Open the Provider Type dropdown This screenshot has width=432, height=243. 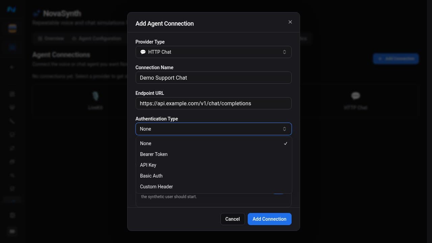213,52
